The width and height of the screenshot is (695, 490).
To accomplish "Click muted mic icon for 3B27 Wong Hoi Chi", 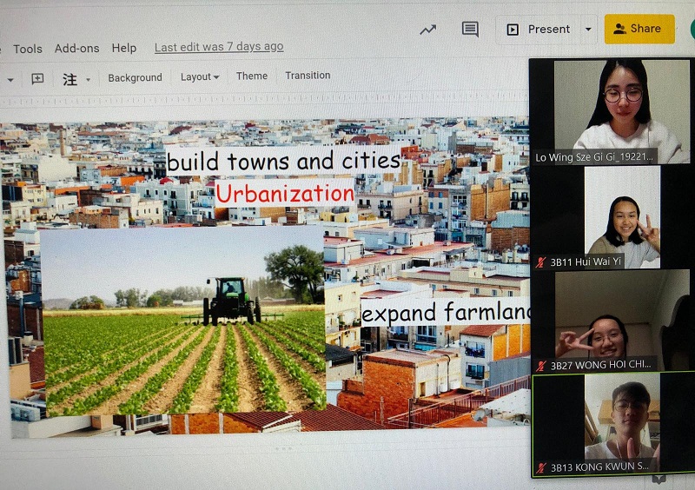I will [541, 366].
